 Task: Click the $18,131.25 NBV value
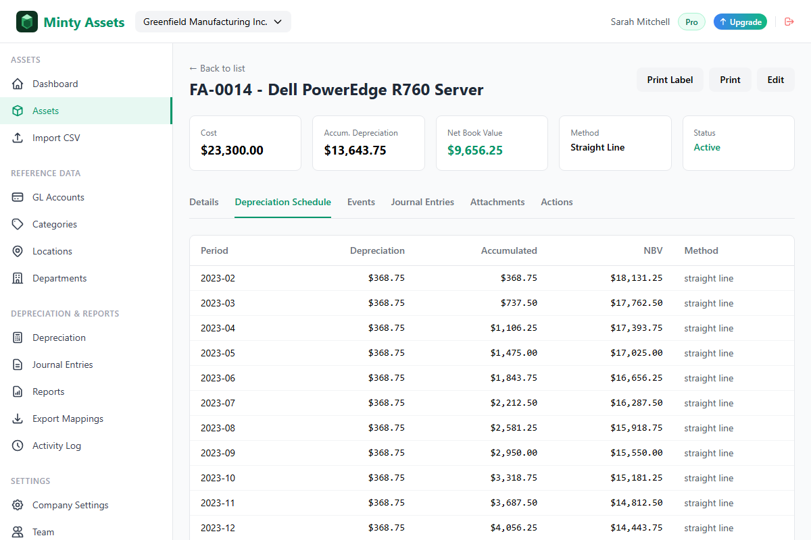tap(637, 278)
